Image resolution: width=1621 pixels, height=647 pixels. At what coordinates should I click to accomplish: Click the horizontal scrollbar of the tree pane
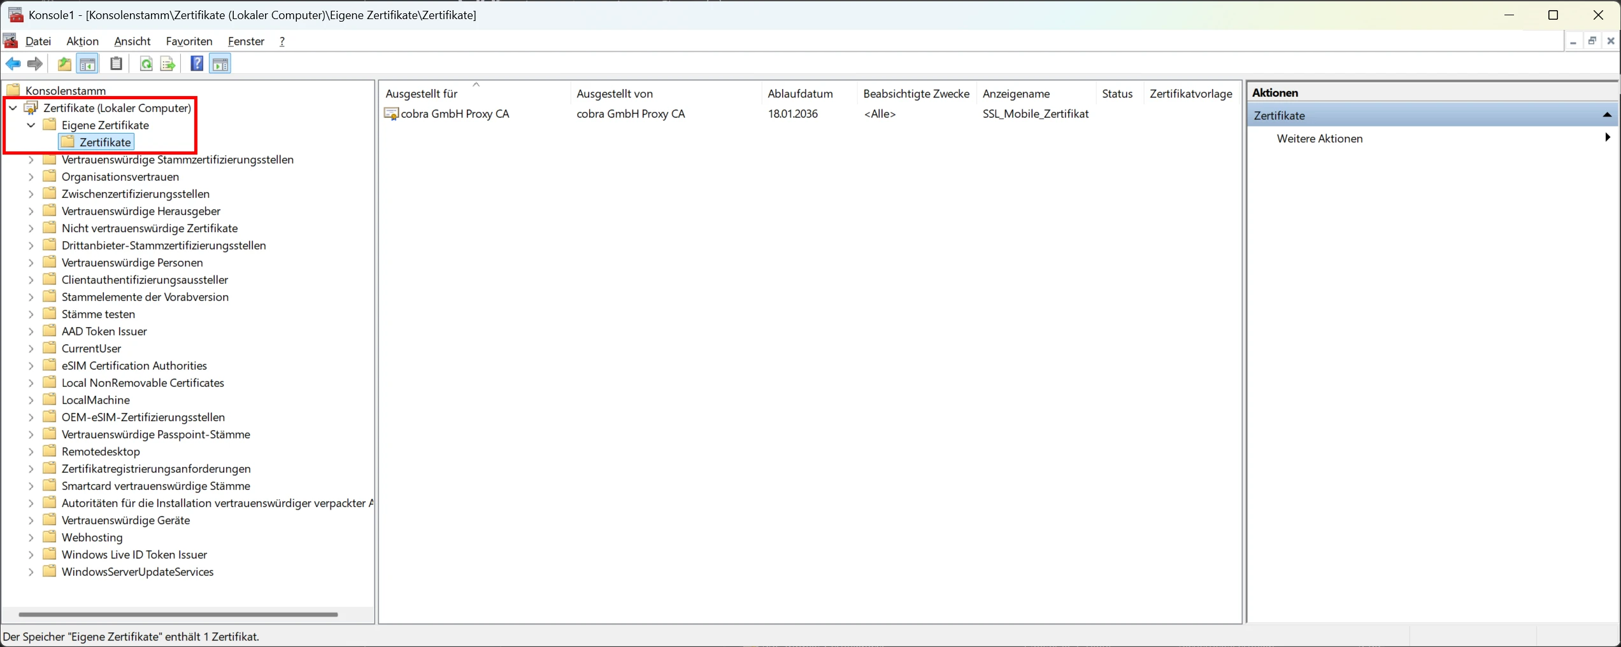click(178, 615)
